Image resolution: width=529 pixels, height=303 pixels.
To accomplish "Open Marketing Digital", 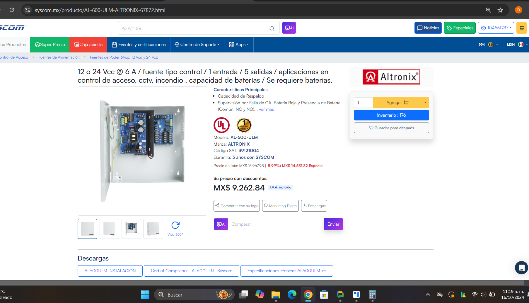I will 280,206.
